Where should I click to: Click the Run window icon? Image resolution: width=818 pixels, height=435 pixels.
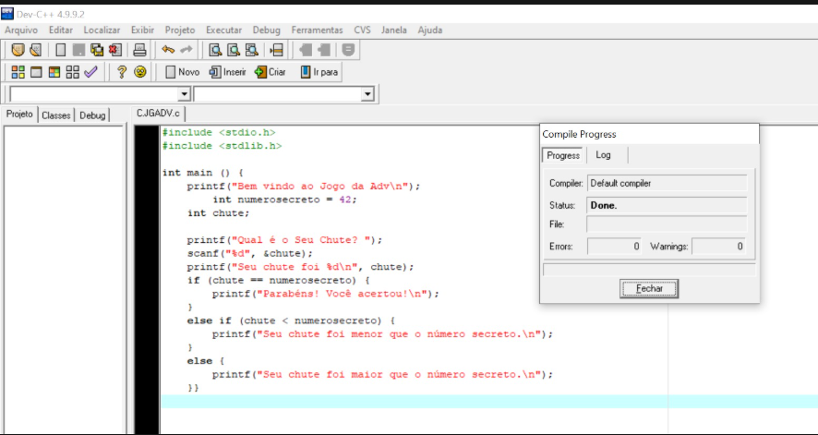(x=36, y=72)
